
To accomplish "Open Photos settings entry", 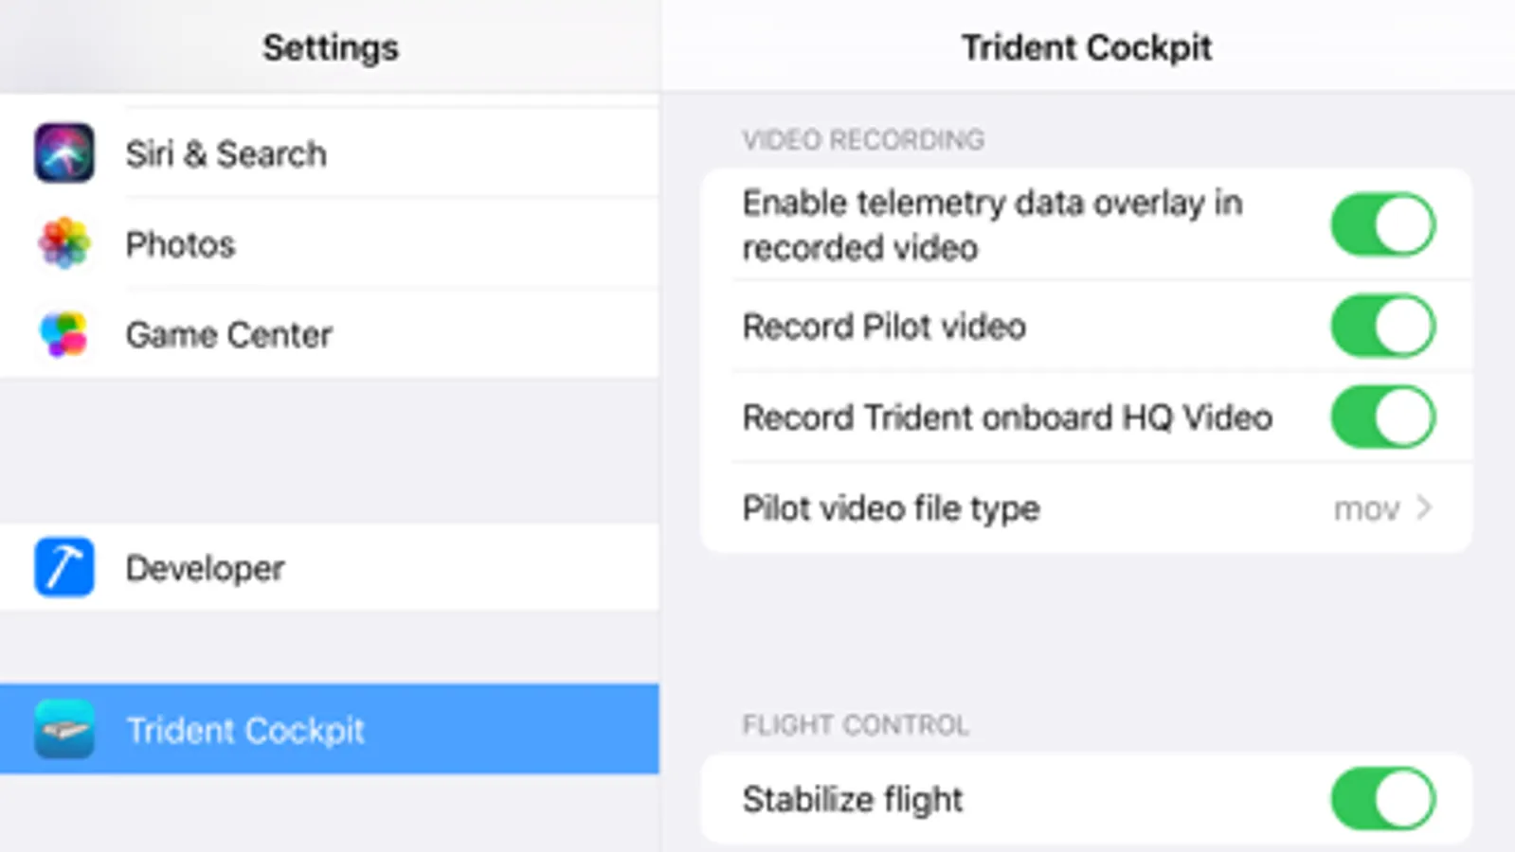I will [180, 244].
